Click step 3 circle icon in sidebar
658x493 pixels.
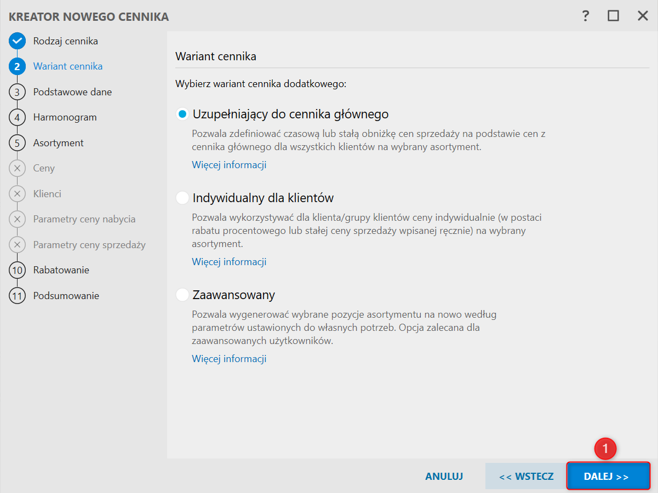point(18,92)
